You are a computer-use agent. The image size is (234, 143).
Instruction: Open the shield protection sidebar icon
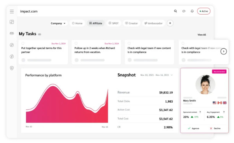click(12, 68)
